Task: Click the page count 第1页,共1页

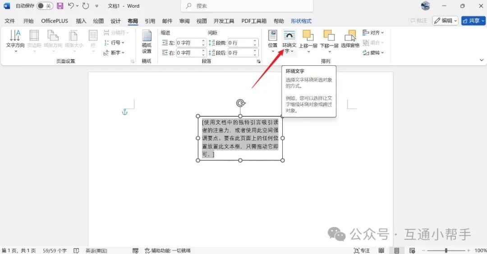Action: [19, 250]
